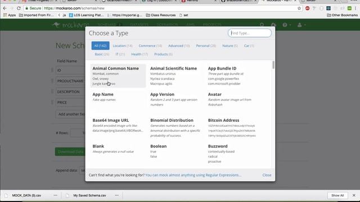The width and height of the screenshot is (360, 202).
Task: Close the Choose a Type dialog
Action: (267, 175)
